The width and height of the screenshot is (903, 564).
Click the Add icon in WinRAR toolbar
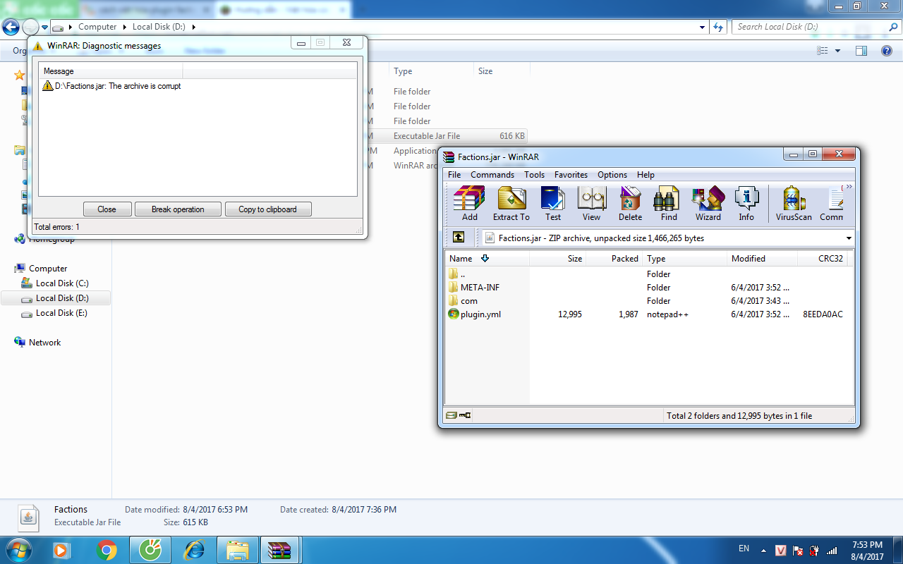point(469,204)
